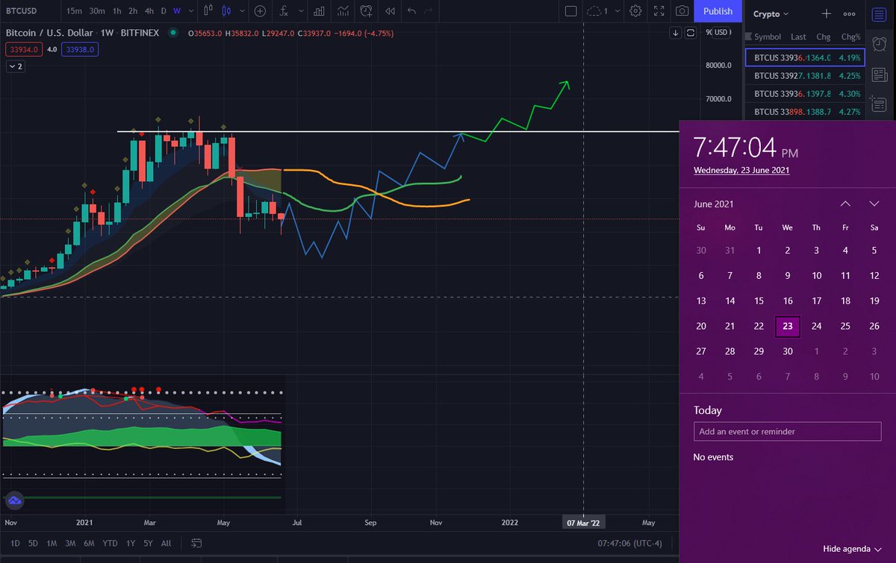This screenshot has height=563, width=896.
Task: Open the Compare or Add Symbol button
Action: pos(260,11)
